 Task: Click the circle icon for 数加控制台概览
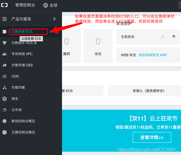(x=4, y=121)
